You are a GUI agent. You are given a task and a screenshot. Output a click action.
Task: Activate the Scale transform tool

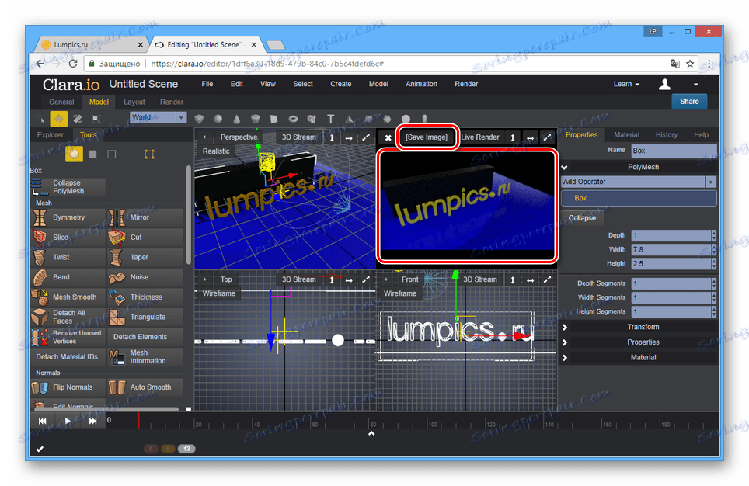point(96,119)
